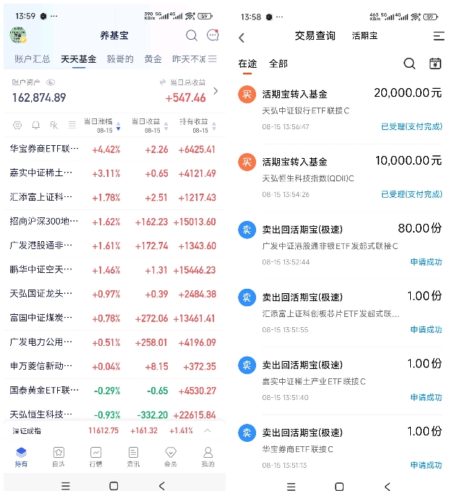Toggle account asset visibility eye

pos(51,82)
